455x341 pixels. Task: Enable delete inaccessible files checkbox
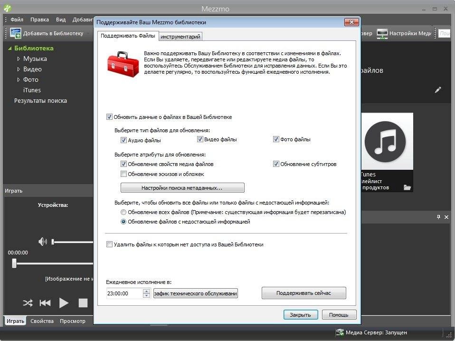109,244
